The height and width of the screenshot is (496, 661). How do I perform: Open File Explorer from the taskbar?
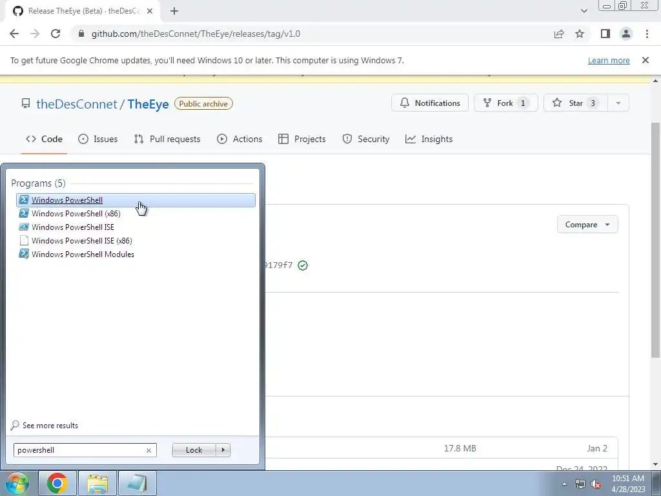(97, 483)
